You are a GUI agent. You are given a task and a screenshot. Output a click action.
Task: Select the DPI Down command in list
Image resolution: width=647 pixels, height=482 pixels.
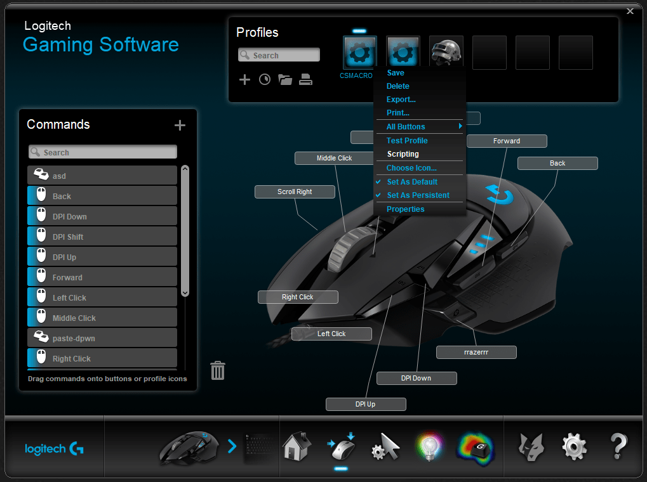click(102, 216)
